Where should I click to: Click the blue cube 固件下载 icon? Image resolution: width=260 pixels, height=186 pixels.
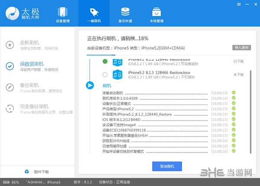pos(27,172)
